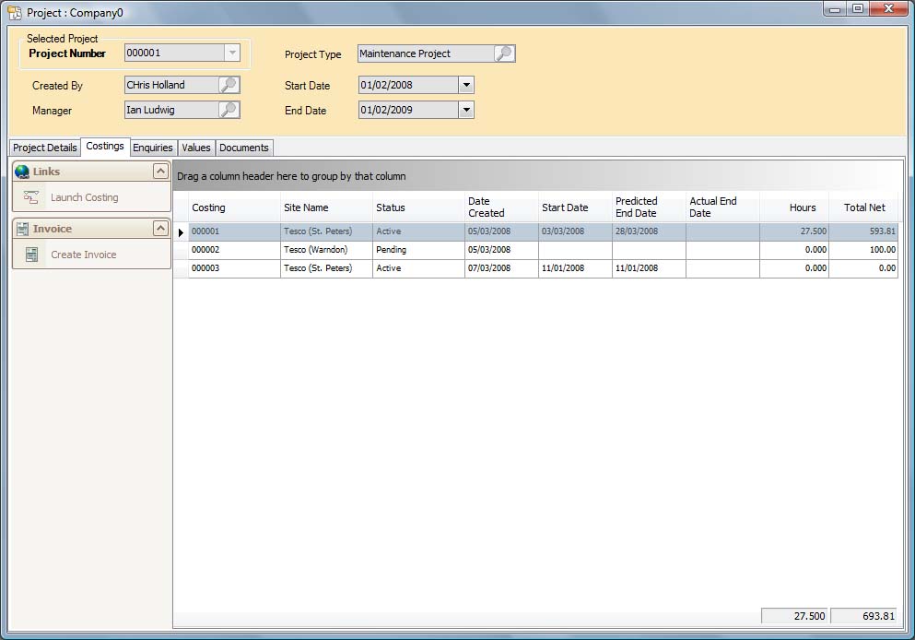Open the End Date calendar dropdown
Image resolution: width=915 pixels, height=640 pixels.
pyautogui.click(x=466, y=110)
